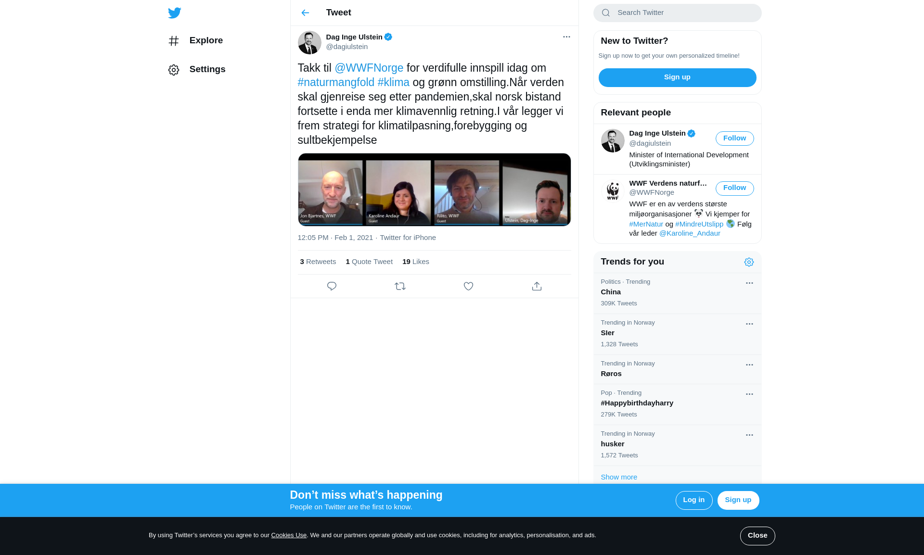Viewport: 924px width, 555px height.
Task: Close the cookies notice
Action: pyautogui.click(x=757, y=536)
